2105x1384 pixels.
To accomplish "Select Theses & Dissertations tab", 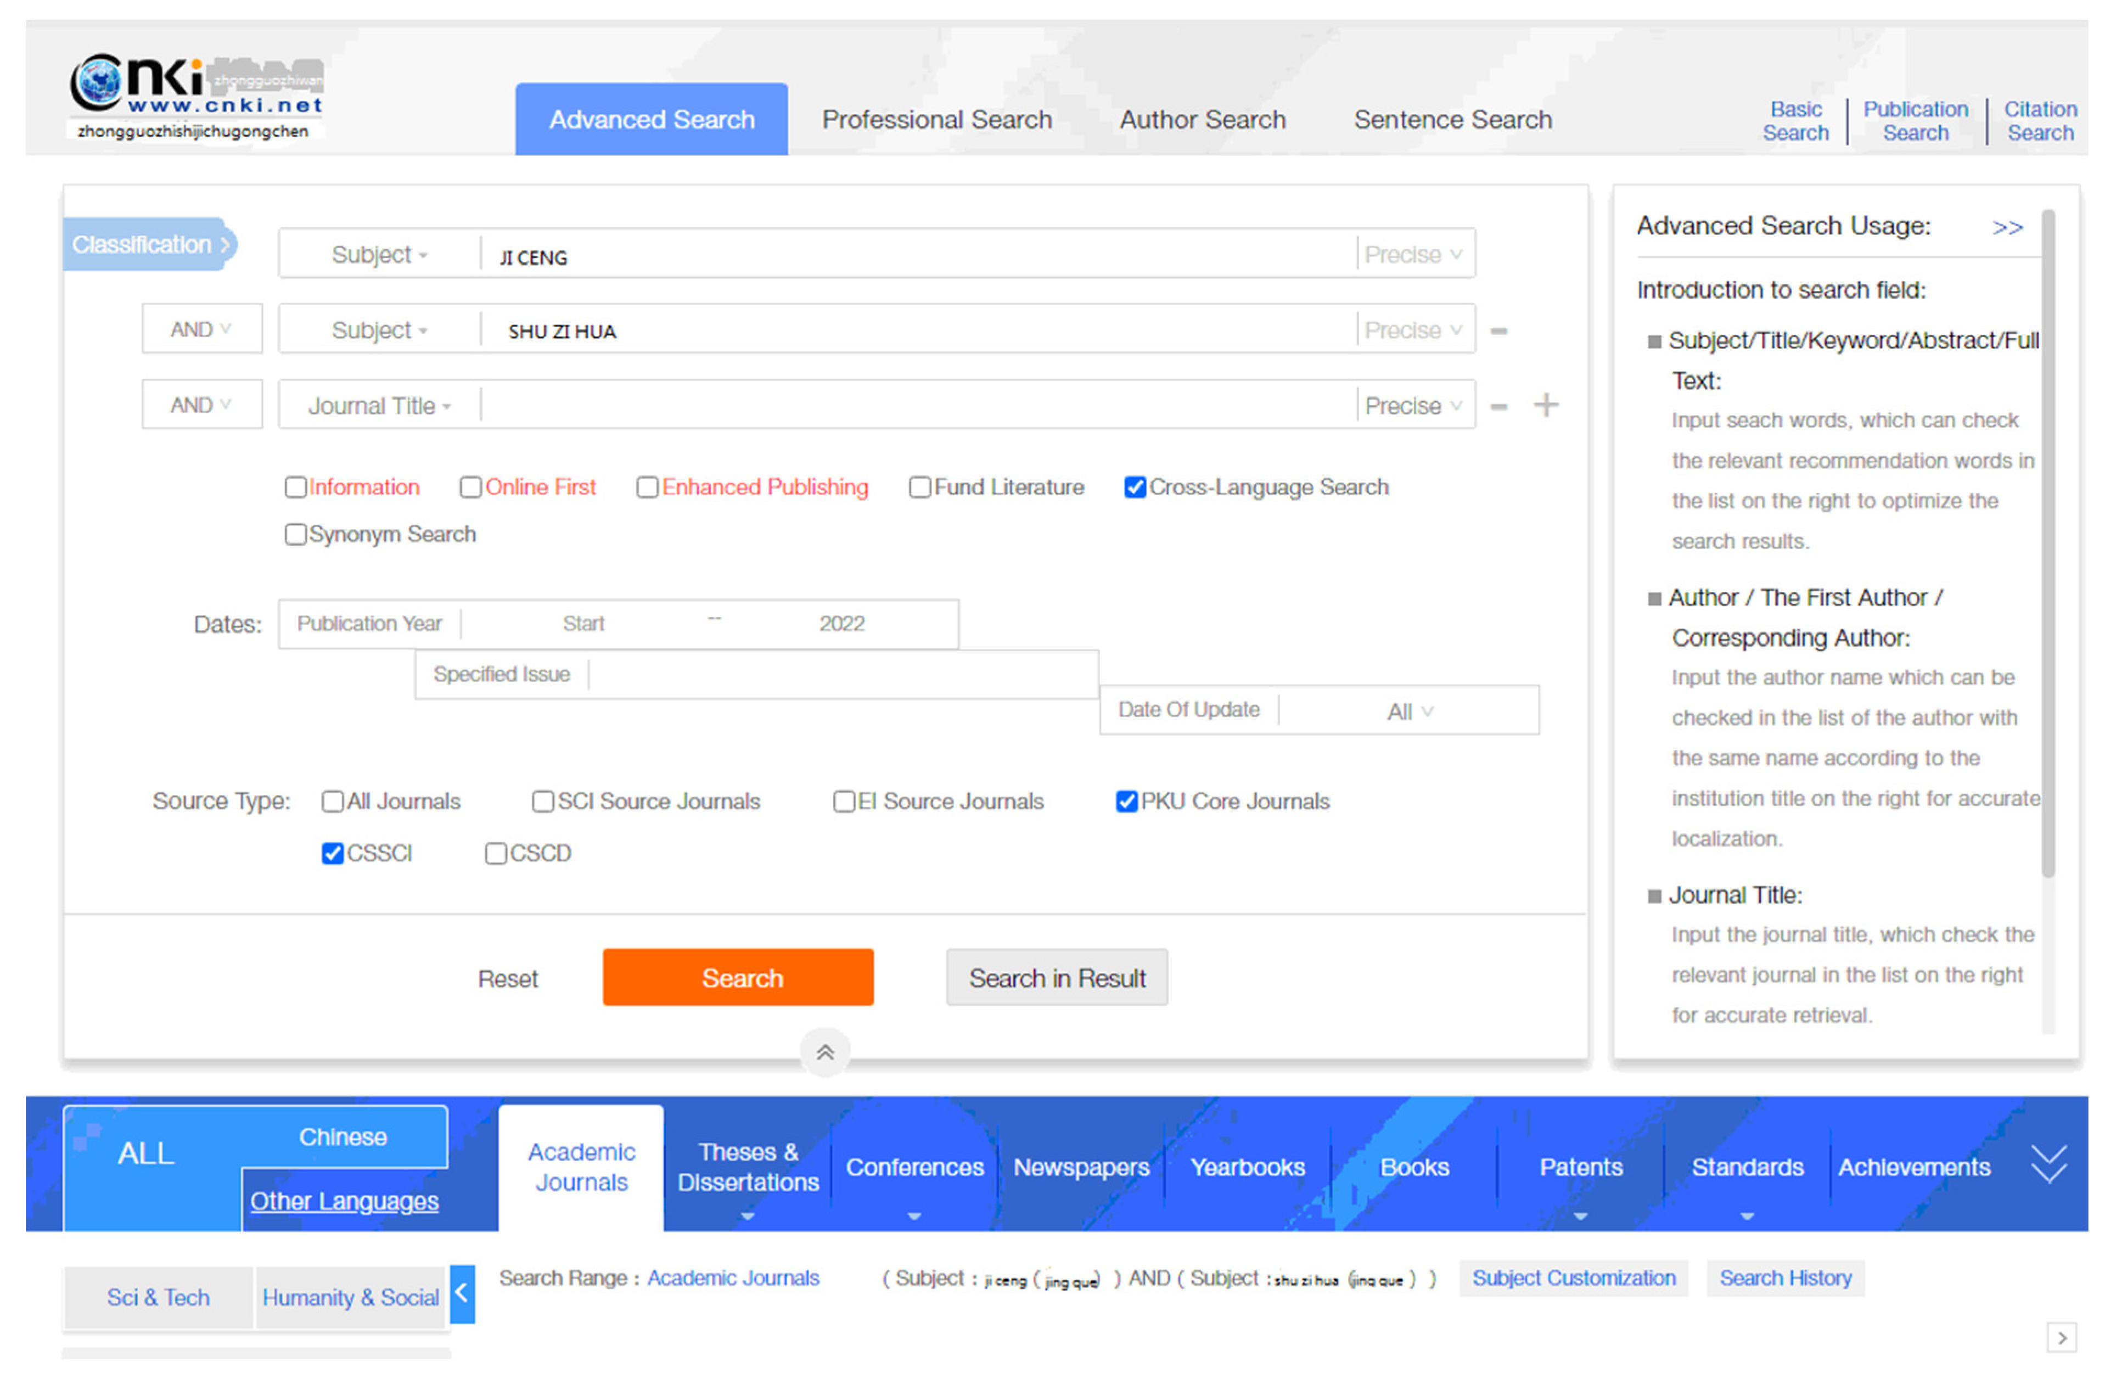I will coord(748,1167).
